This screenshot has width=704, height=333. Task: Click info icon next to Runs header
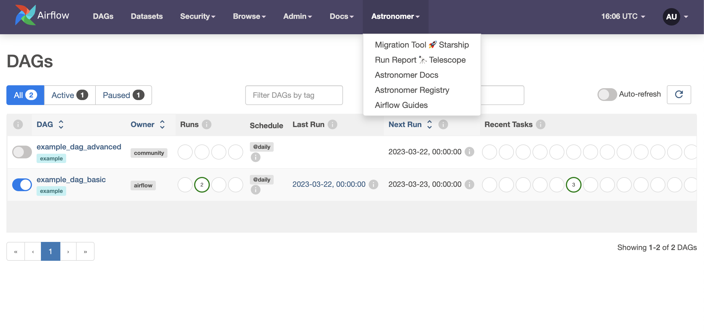(x=207, y=124)
